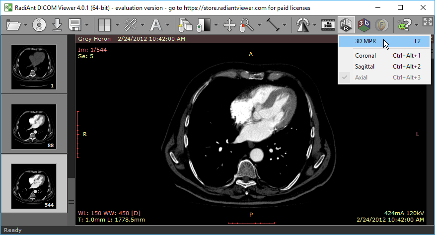
Task: Select the split screen layout icon
Action: (104, 24)
